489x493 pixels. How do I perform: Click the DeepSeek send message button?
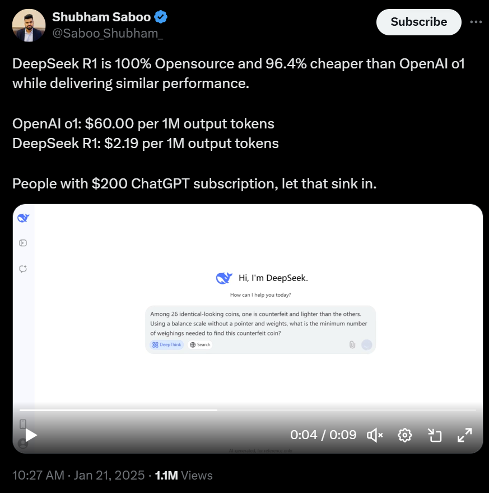pyautogui.click(x=366, y=344)
